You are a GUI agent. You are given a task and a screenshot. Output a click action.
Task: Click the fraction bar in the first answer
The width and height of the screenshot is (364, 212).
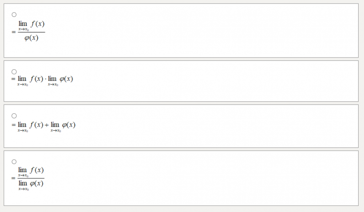tap(31, 32)
